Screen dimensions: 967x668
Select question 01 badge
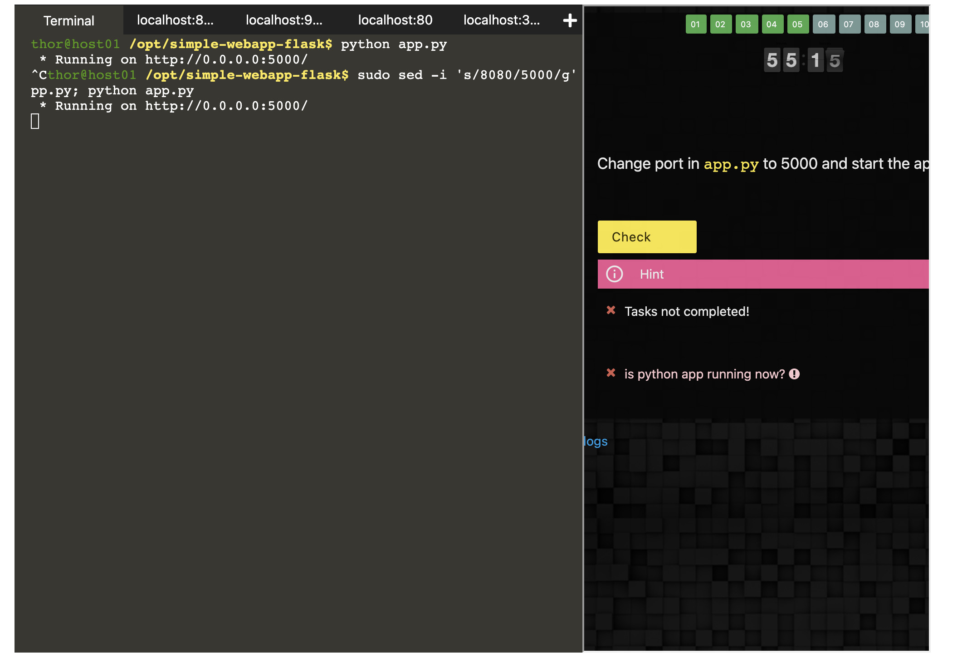[x=695, y=25]
